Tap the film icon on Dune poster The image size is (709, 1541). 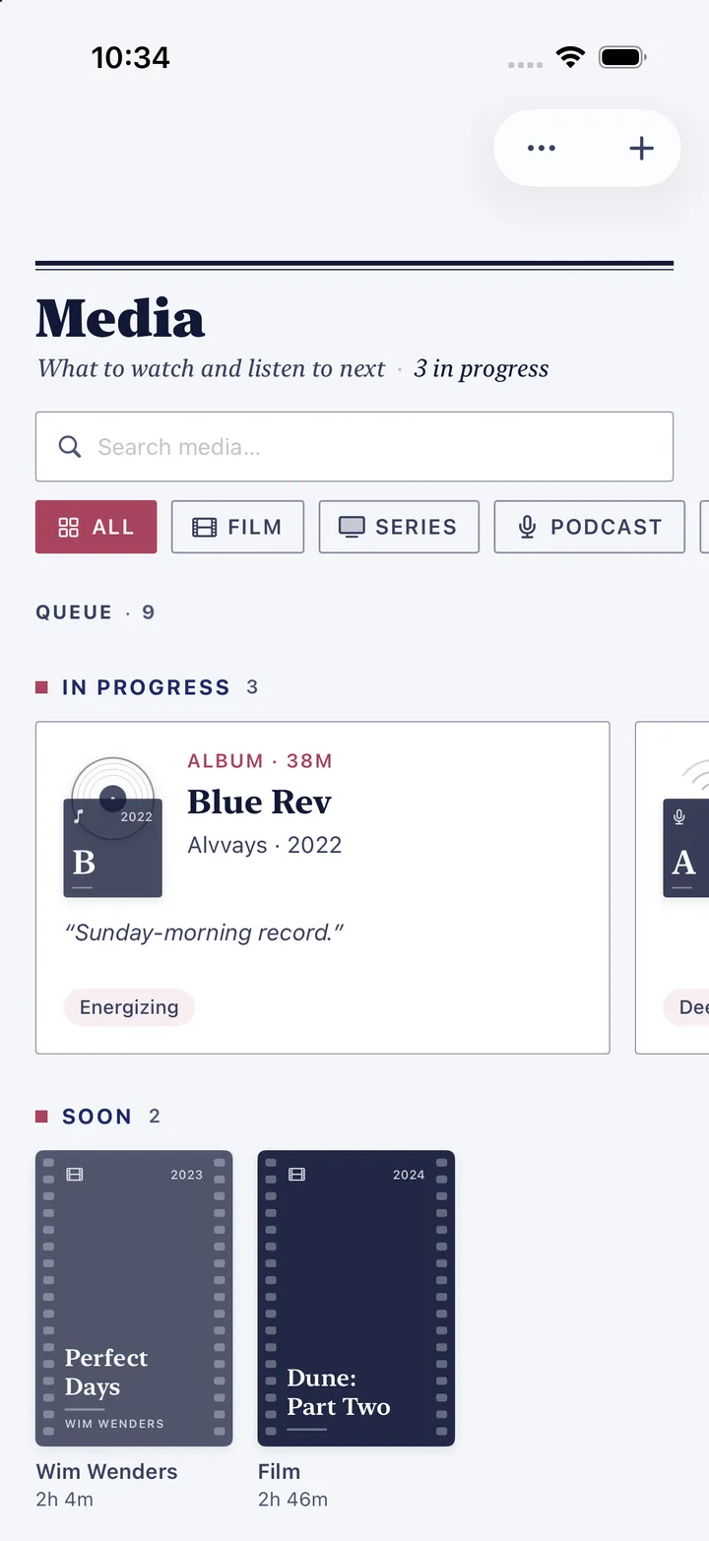pos(296,1174)
